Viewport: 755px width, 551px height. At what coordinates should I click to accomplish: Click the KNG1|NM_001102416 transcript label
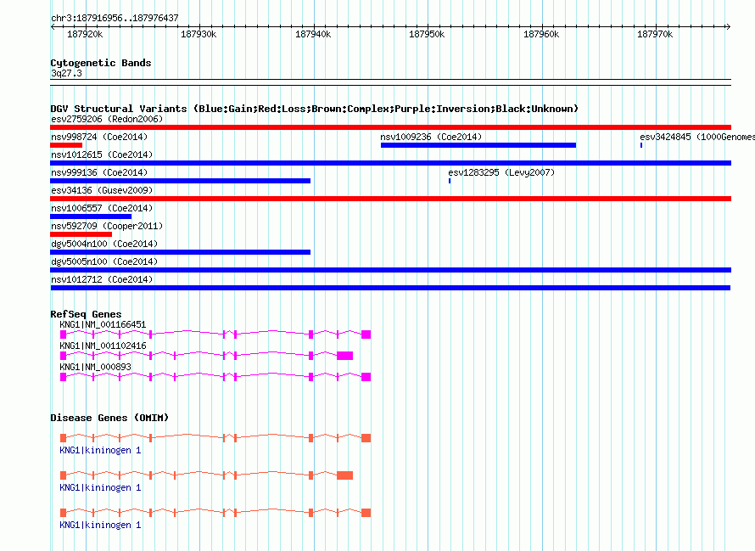coord(103,346)
